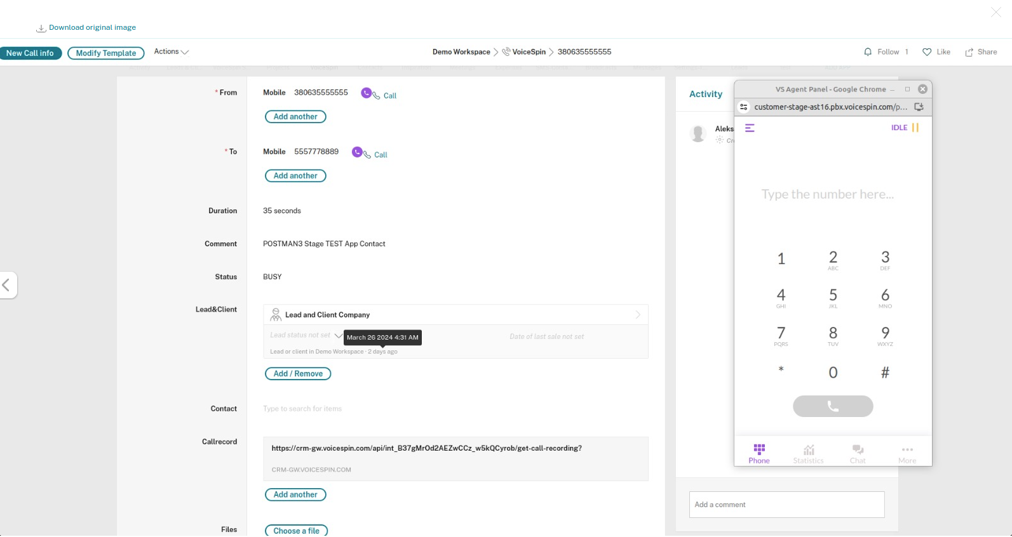Viewport: 1012px width, 537px height.
Task: Open the More tab in agent panel
Action: pyautogui.click(x=907, y=454)
